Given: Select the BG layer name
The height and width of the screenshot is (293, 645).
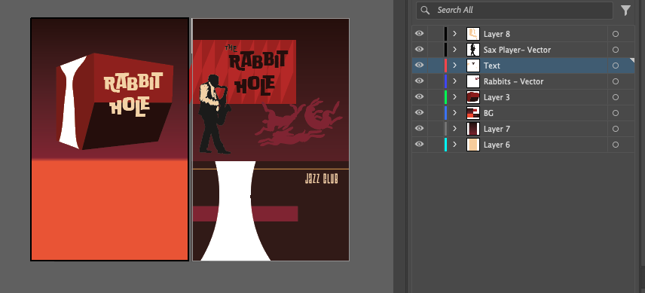Looking at the screenshot, I should pyautogui.click(x=488, y=113).
